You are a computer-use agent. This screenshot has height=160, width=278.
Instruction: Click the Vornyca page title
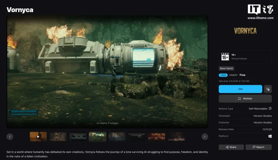point(20,10)
